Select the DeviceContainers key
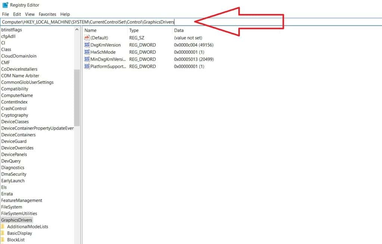This screenshot has height=244, width=382. tap(18, 135)
